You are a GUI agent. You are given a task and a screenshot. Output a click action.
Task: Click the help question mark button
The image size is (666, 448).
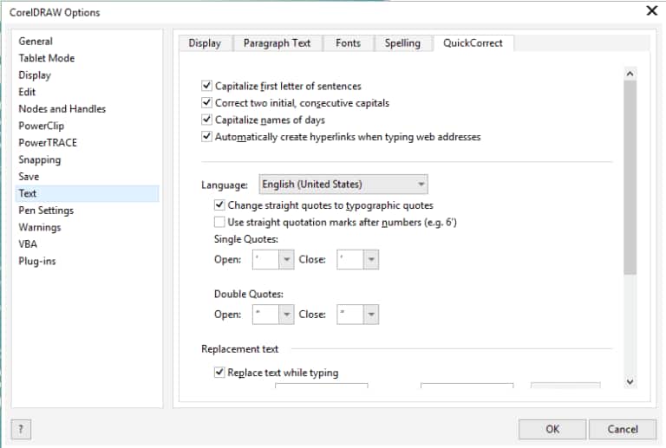click(21, 429)
